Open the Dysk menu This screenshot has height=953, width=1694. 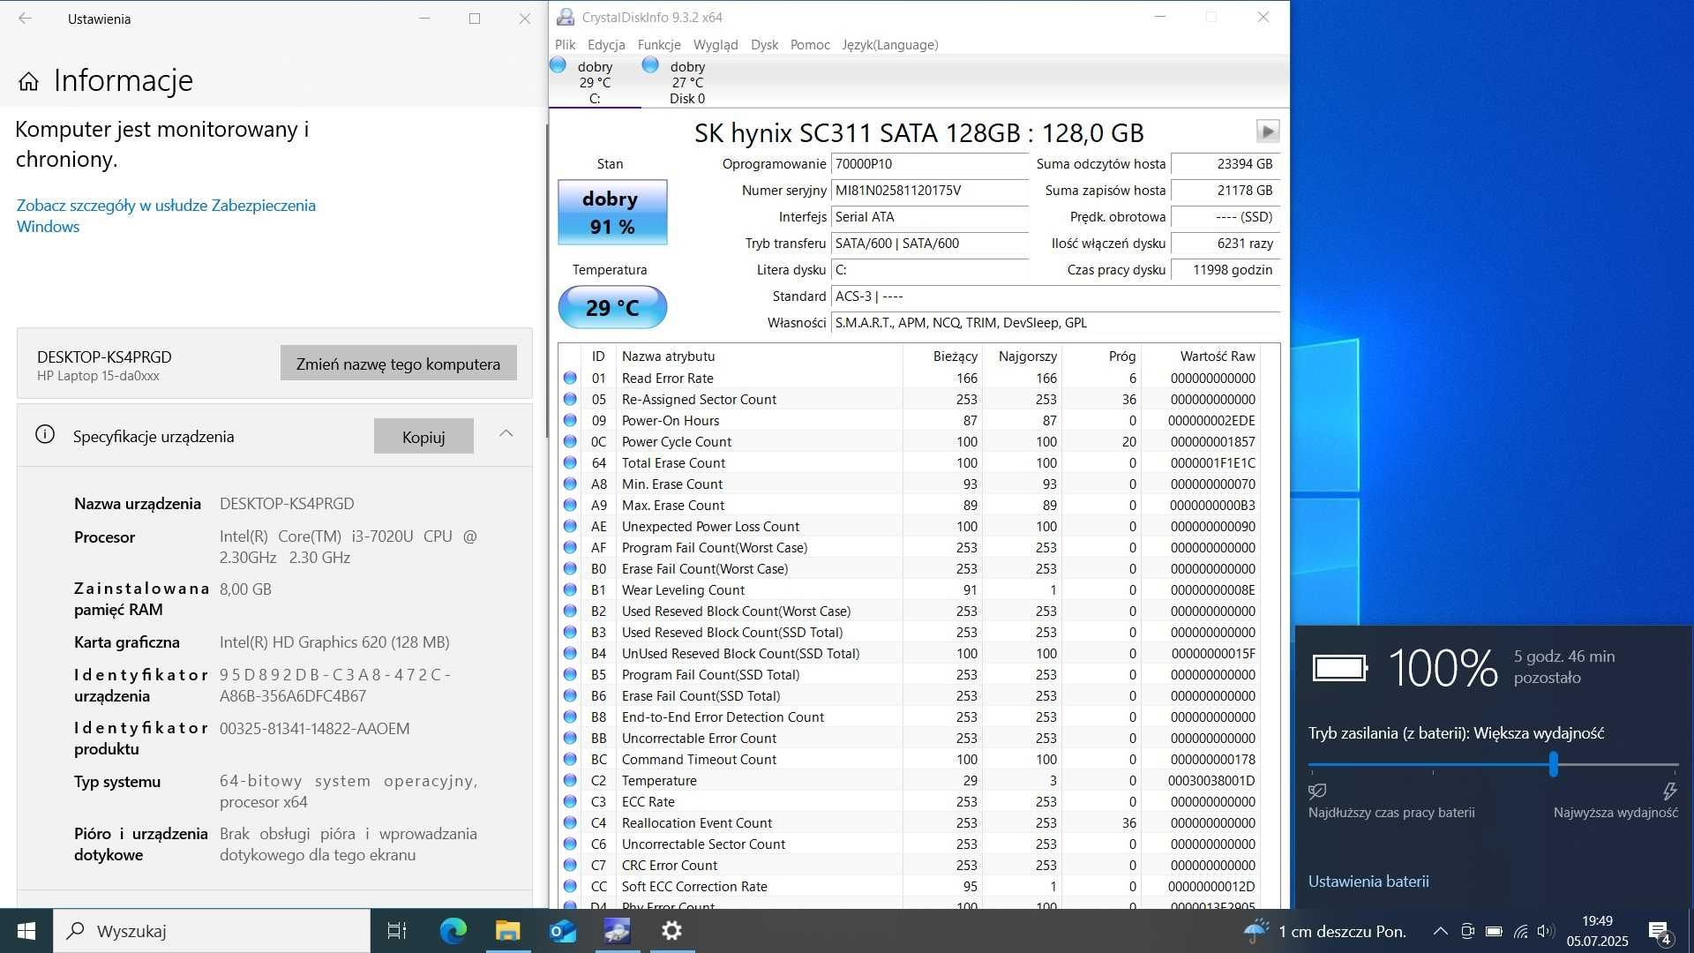(x=764, y=45)
